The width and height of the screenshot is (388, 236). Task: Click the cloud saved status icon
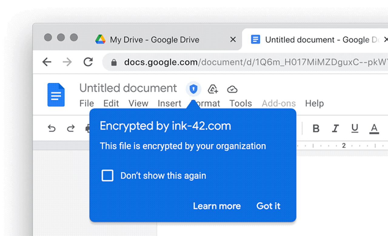[x=232, y=89]
